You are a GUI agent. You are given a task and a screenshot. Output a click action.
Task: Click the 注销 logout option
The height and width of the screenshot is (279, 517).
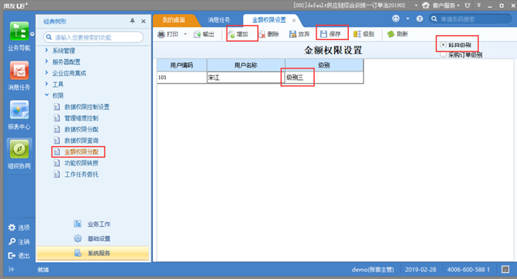click(x=18, y=242)
